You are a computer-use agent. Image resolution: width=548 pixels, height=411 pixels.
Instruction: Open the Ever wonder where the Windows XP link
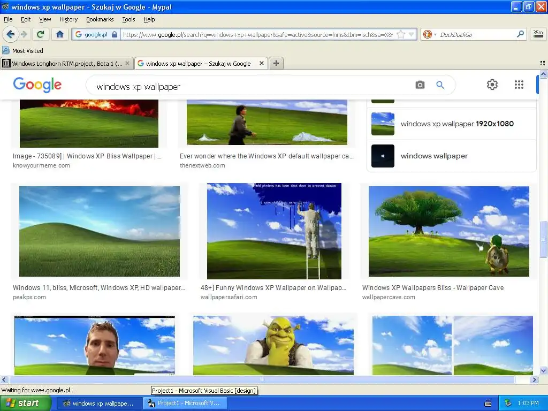pos(267,156)
